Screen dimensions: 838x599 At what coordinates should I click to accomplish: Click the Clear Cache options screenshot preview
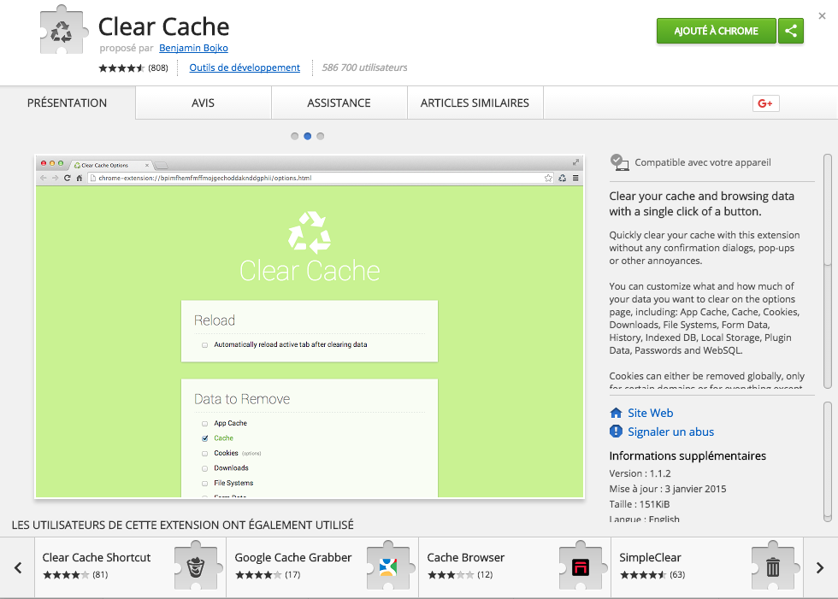310,326
